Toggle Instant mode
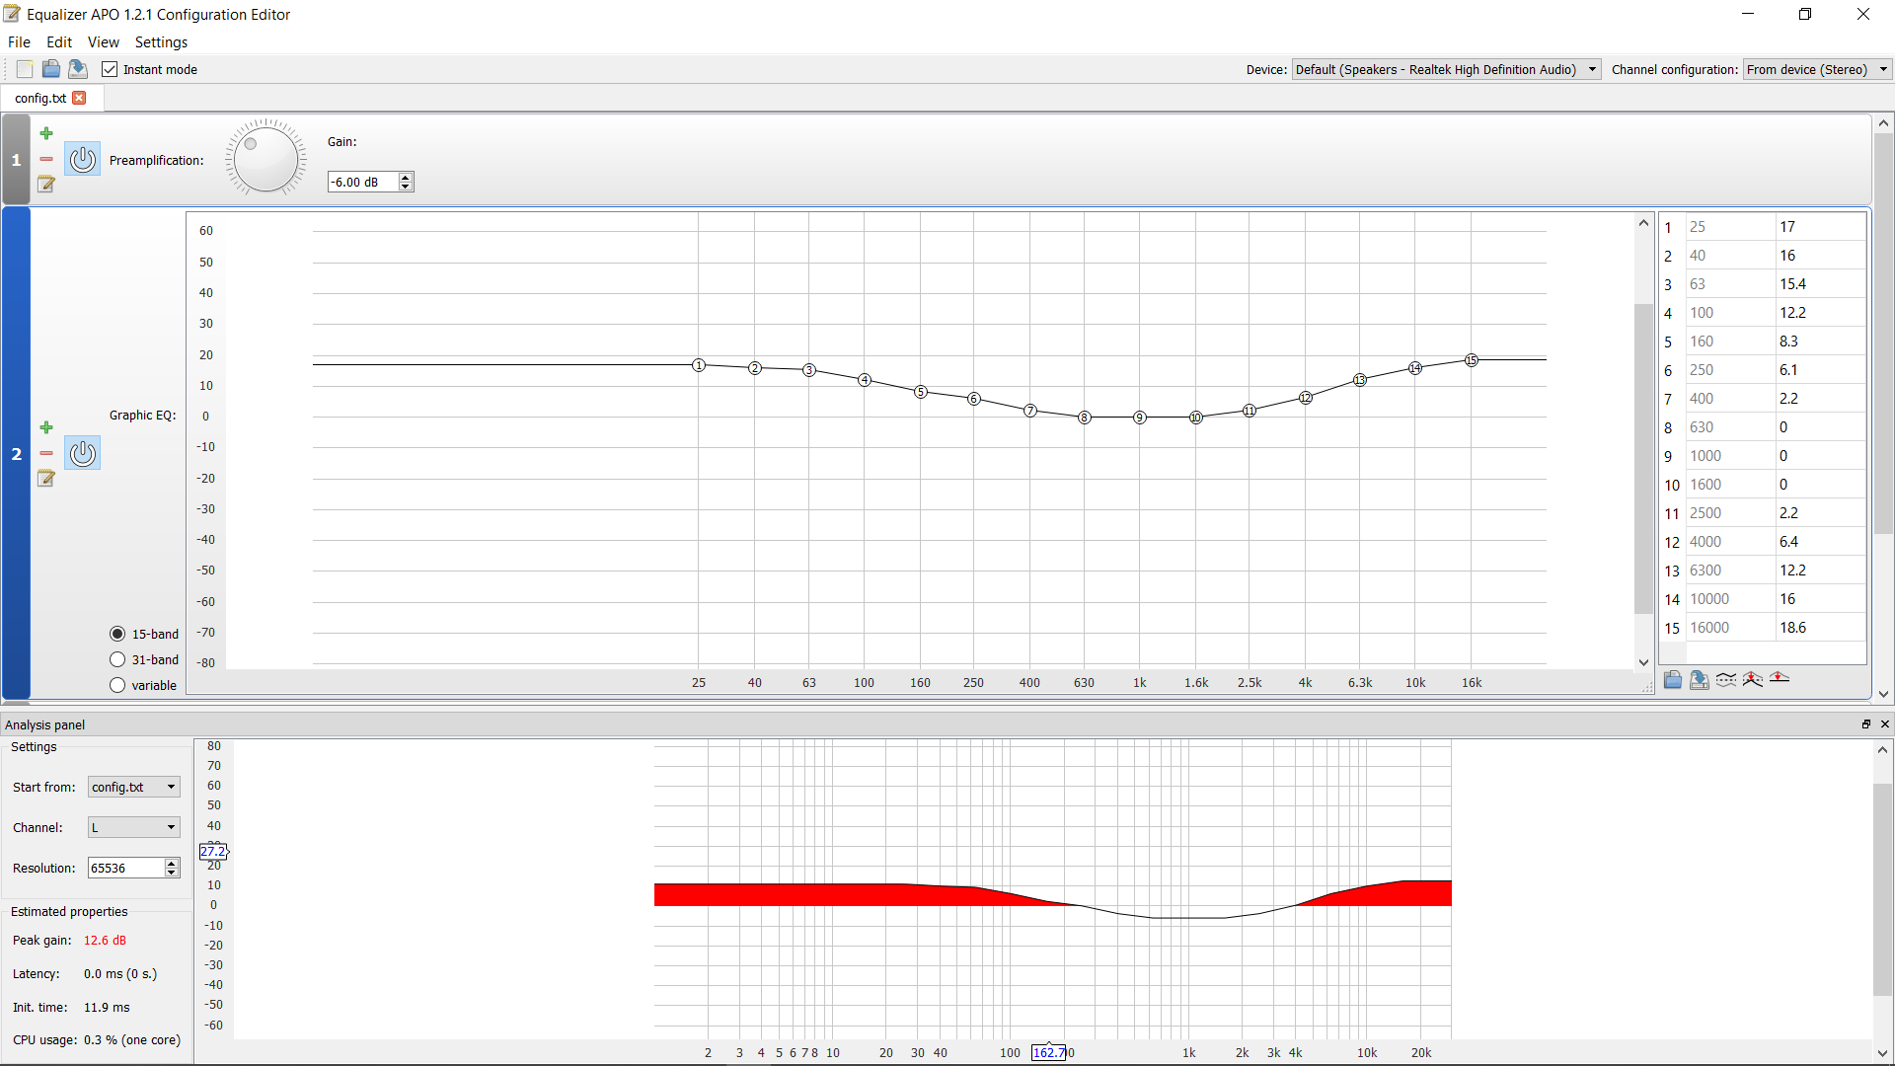The height and width of the screenshot is (1066, 1895). [110, 69]
